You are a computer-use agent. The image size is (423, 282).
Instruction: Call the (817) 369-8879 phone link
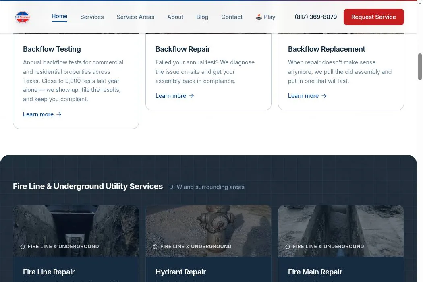point(315,17)
